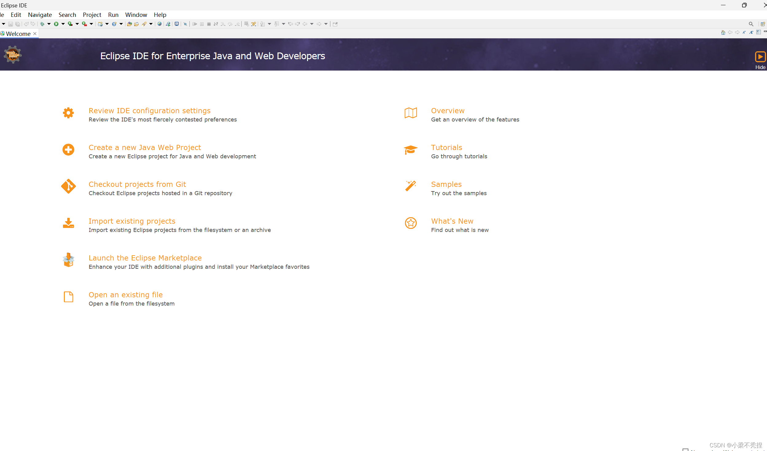Open the Run menu

[x=113, y=15]
